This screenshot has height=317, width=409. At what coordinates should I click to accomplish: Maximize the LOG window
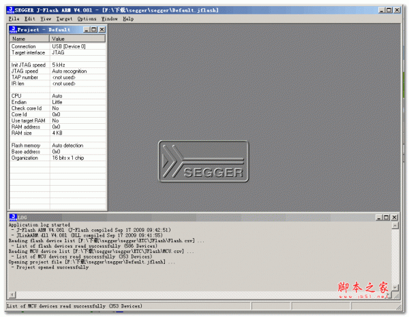387,217
